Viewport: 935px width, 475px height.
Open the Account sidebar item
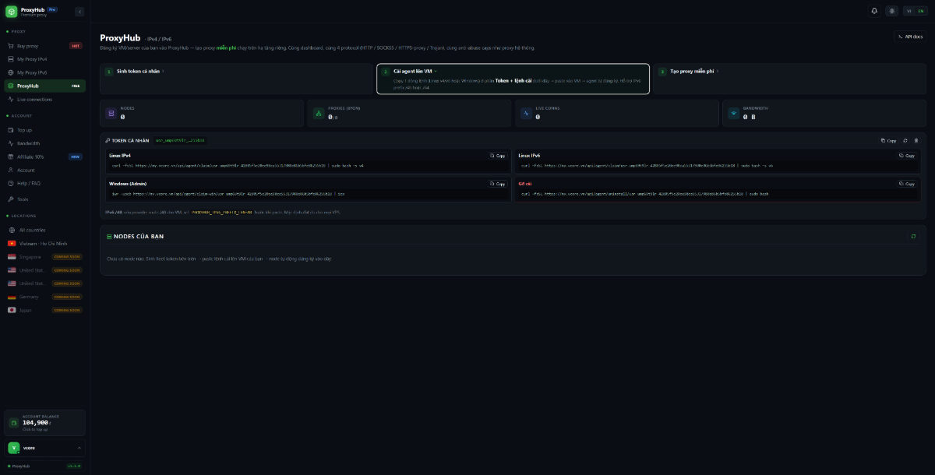(x=44, y=170)
